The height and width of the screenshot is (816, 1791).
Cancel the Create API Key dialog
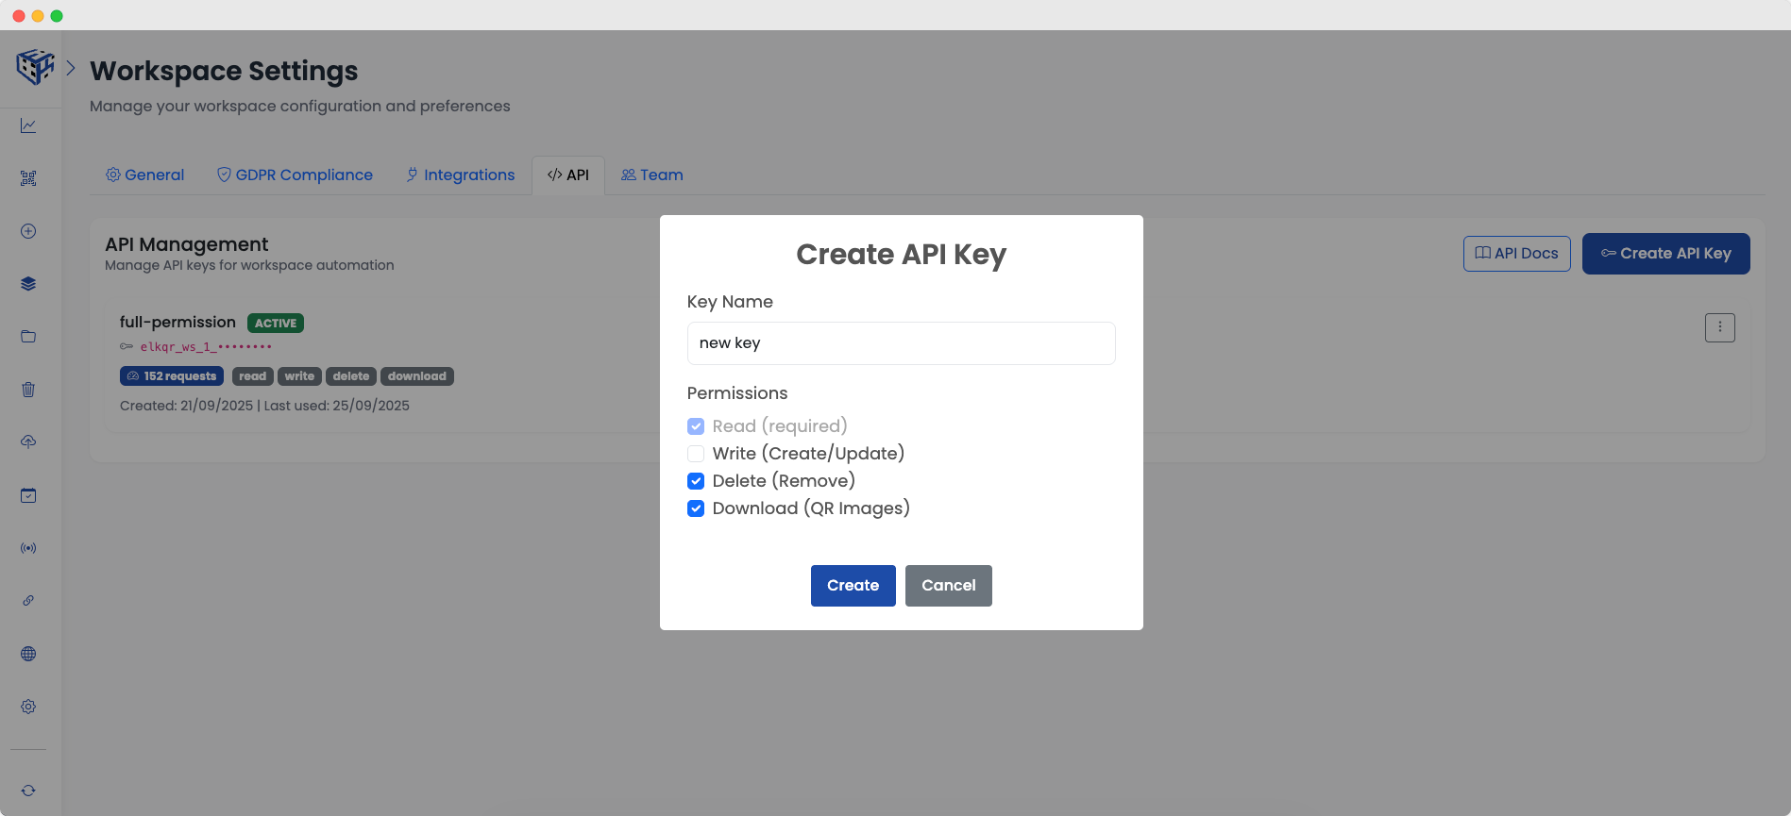[948, 586]
